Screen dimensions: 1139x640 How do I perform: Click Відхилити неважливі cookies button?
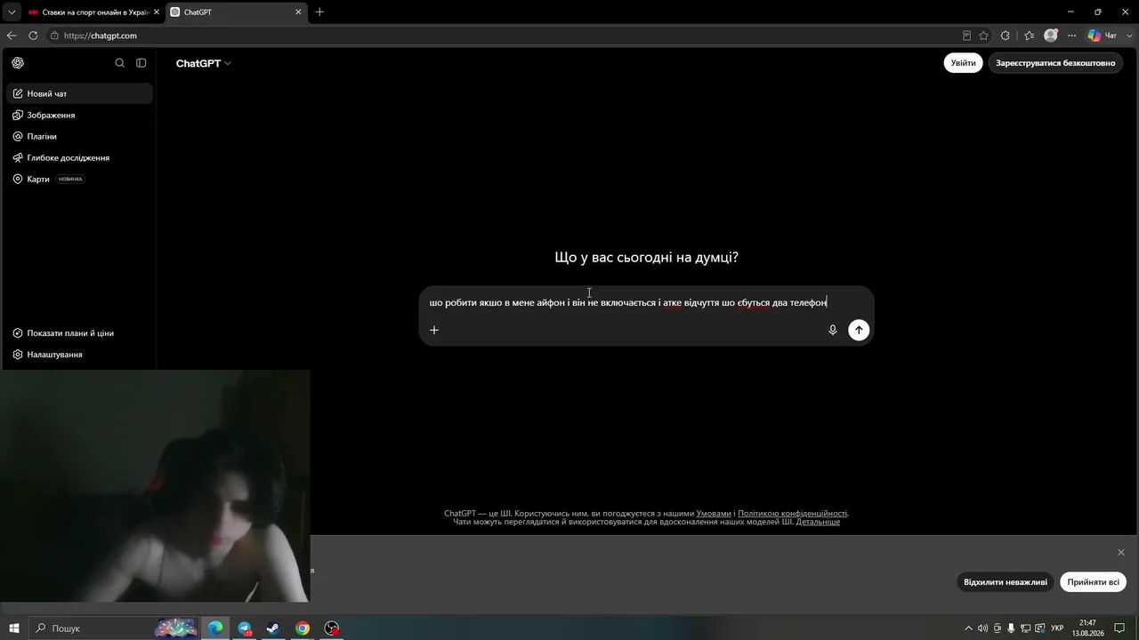(x=1006, y=582)
